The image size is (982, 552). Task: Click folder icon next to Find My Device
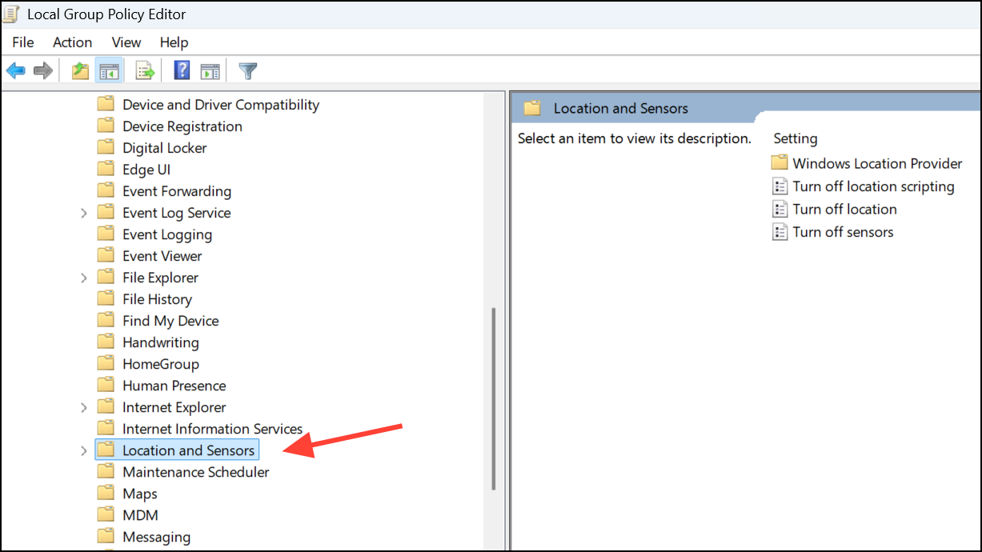[106, 320]
